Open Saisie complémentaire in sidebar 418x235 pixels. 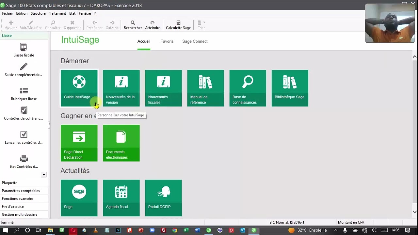click(24, 70)
